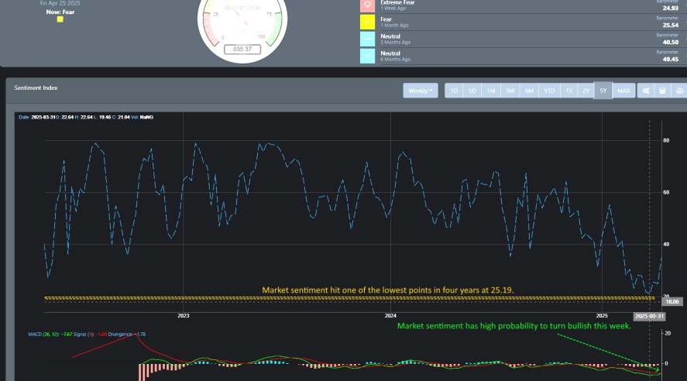Click the 18.06 price marker on axis

tap(672, 301)
